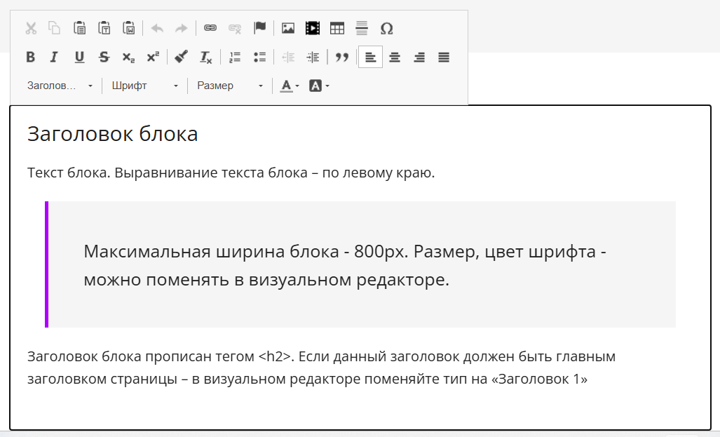Click the Copy formatting brush icon
The image size is (720, 437).
181,57
